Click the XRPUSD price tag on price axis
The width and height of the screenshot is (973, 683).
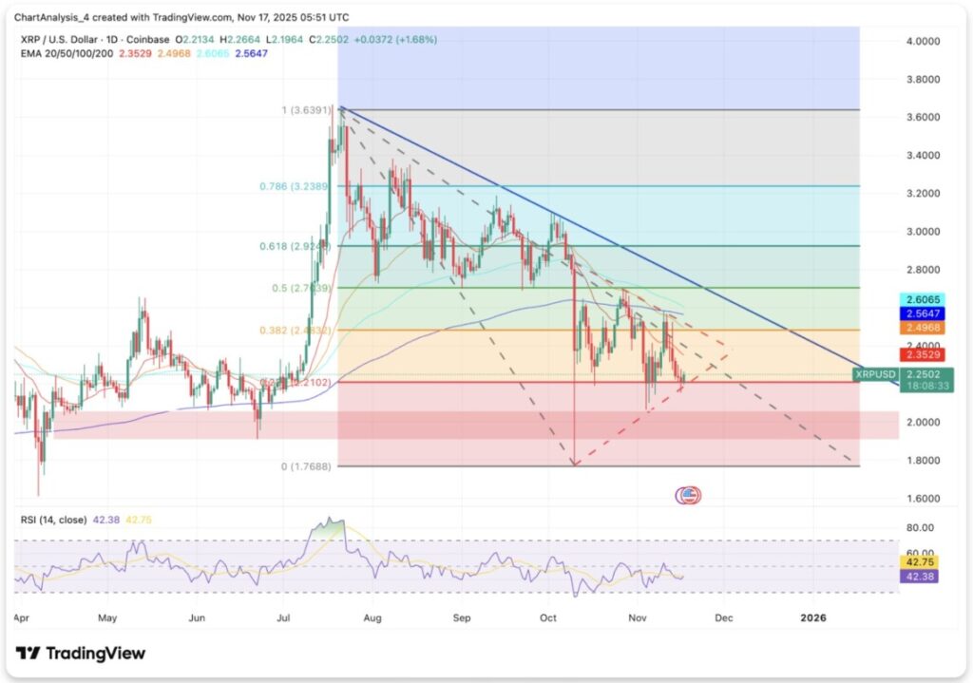(x=877, y=374)
